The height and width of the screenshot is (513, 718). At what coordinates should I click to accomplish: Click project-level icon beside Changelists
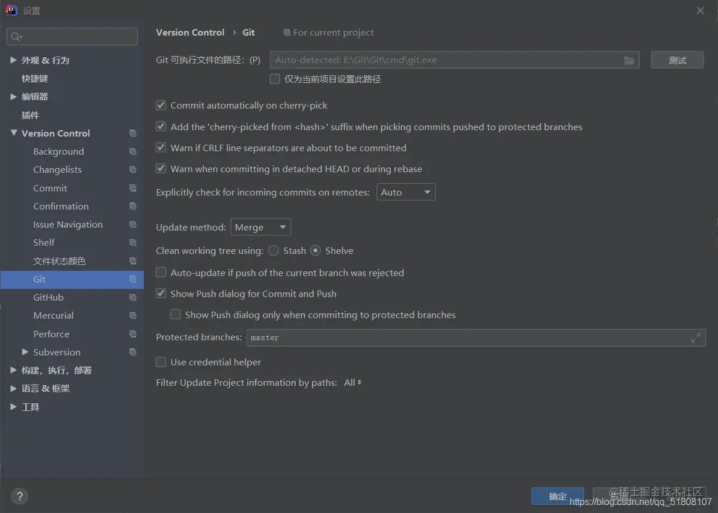[x=133, y=170]
